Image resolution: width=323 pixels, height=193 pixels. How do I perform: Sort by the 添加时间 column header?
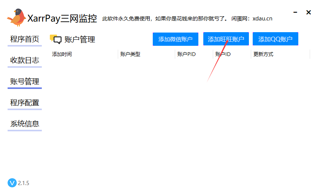pos(62,54)
